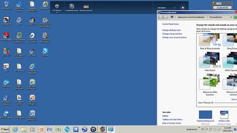Open the Recycle Bin desktop icon
This screenshot has width=237, height=133.
point(6,6)
